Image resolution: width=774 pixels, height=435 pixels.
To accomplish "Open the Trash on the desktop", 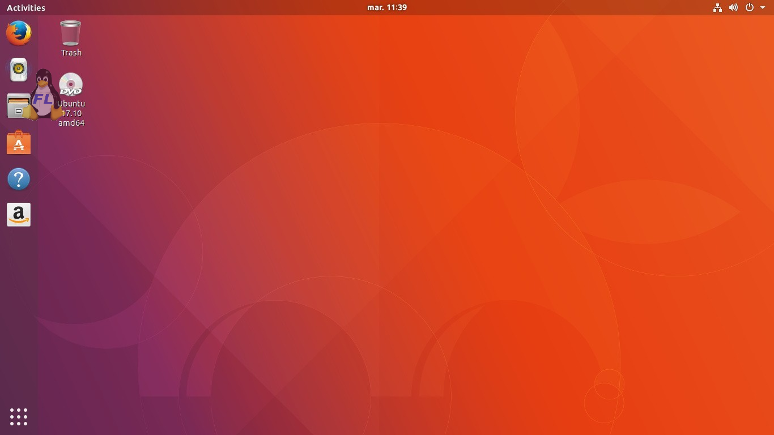I will coord(70,33).
